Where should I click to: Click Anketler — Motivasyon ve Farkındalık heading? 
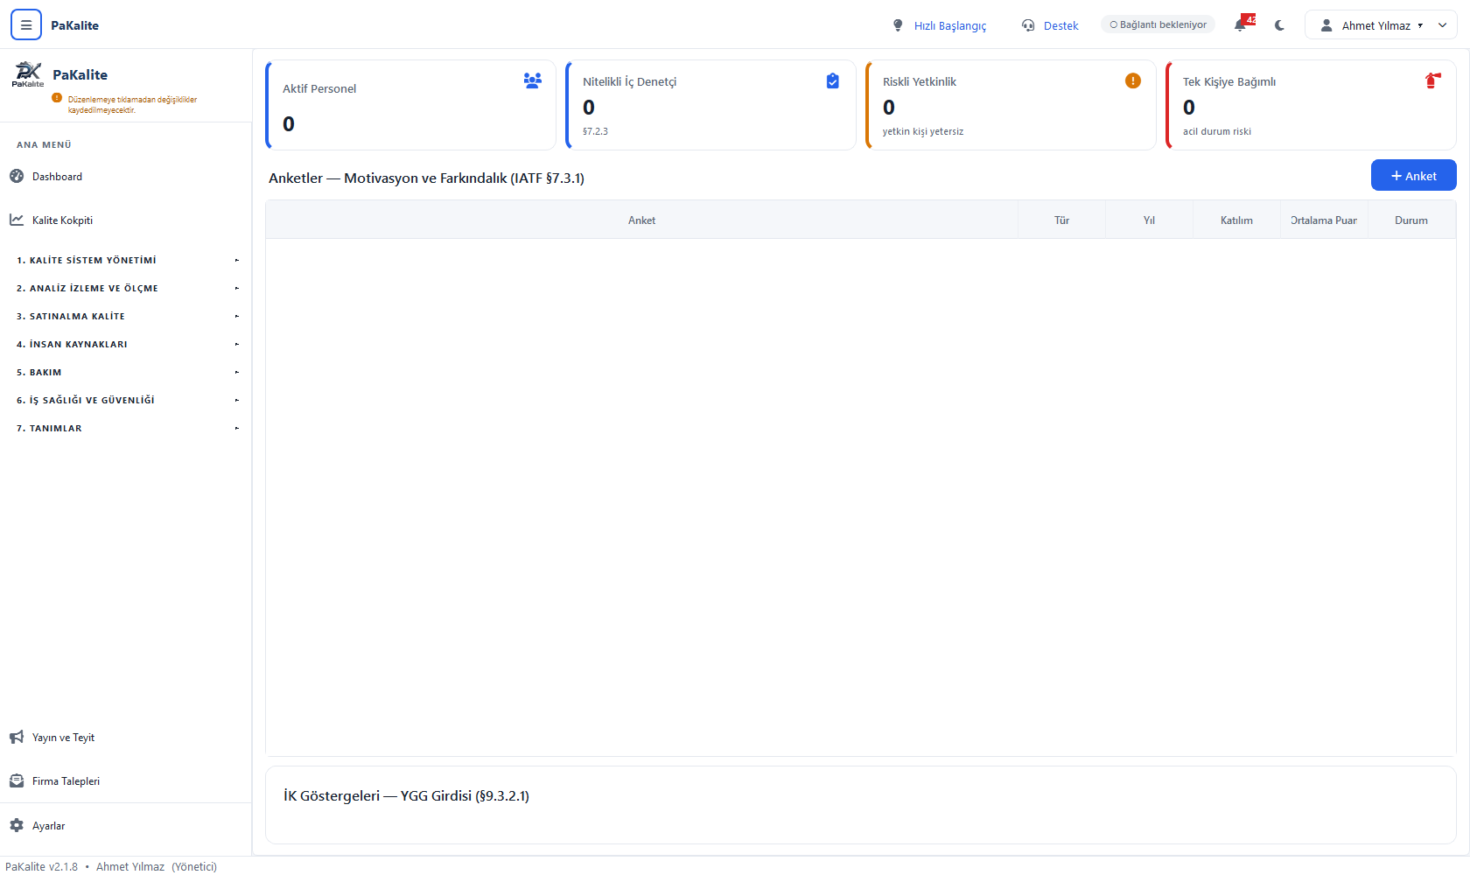click(x=426, y=178)
